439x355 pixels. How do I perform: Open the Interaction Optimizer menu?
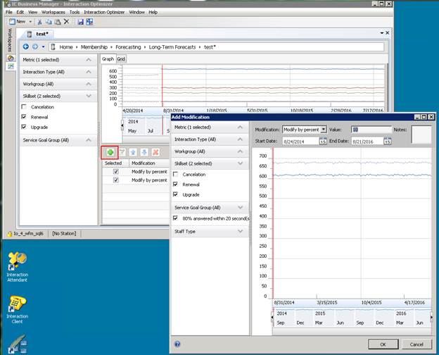(105, 12)
